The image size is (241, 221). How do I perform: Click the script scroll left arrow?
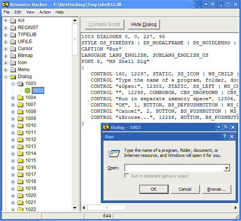[x=84, y=207]
